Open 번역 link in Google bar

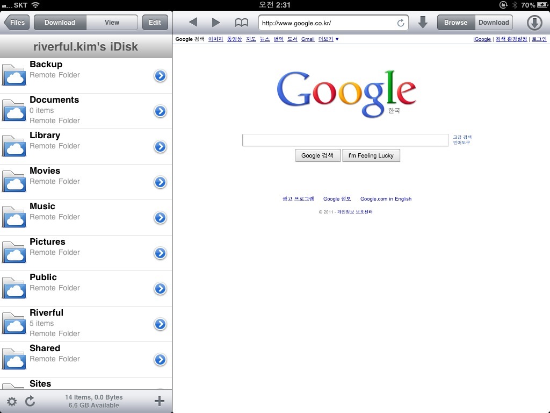279,39
